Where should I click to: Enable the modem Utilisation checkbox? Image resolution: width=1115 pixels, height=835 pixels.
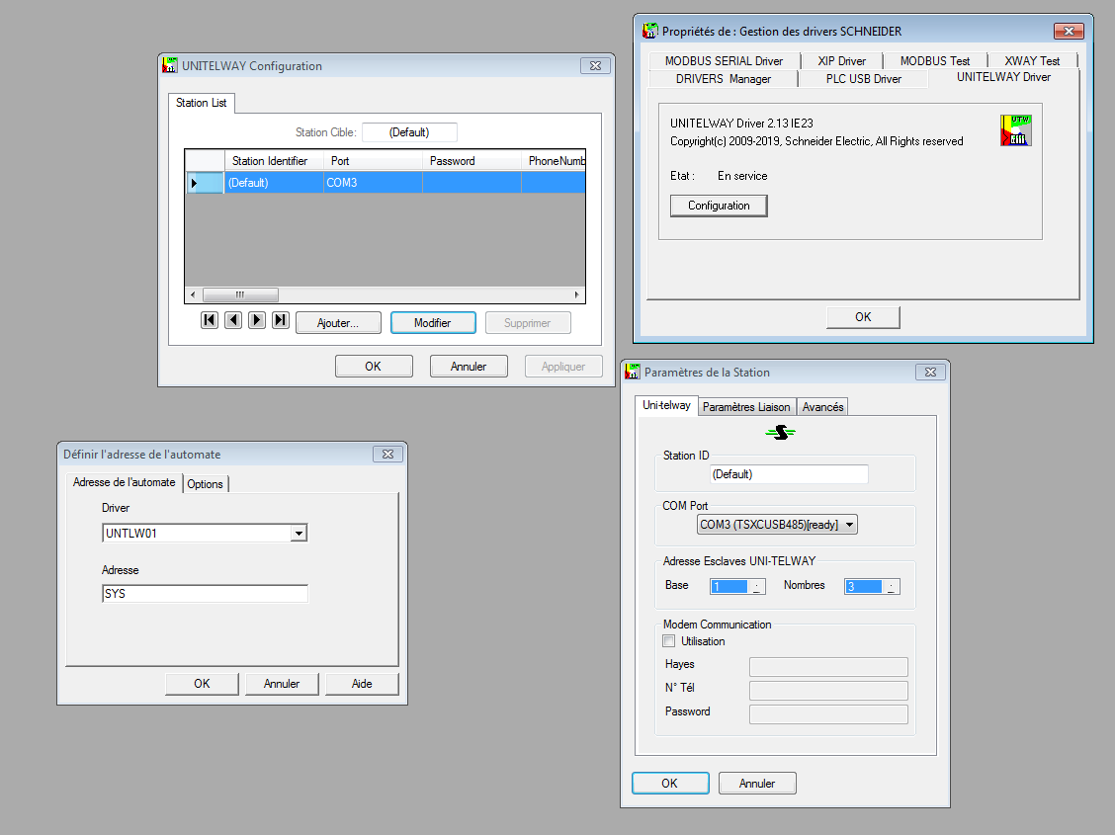point(669,641)
